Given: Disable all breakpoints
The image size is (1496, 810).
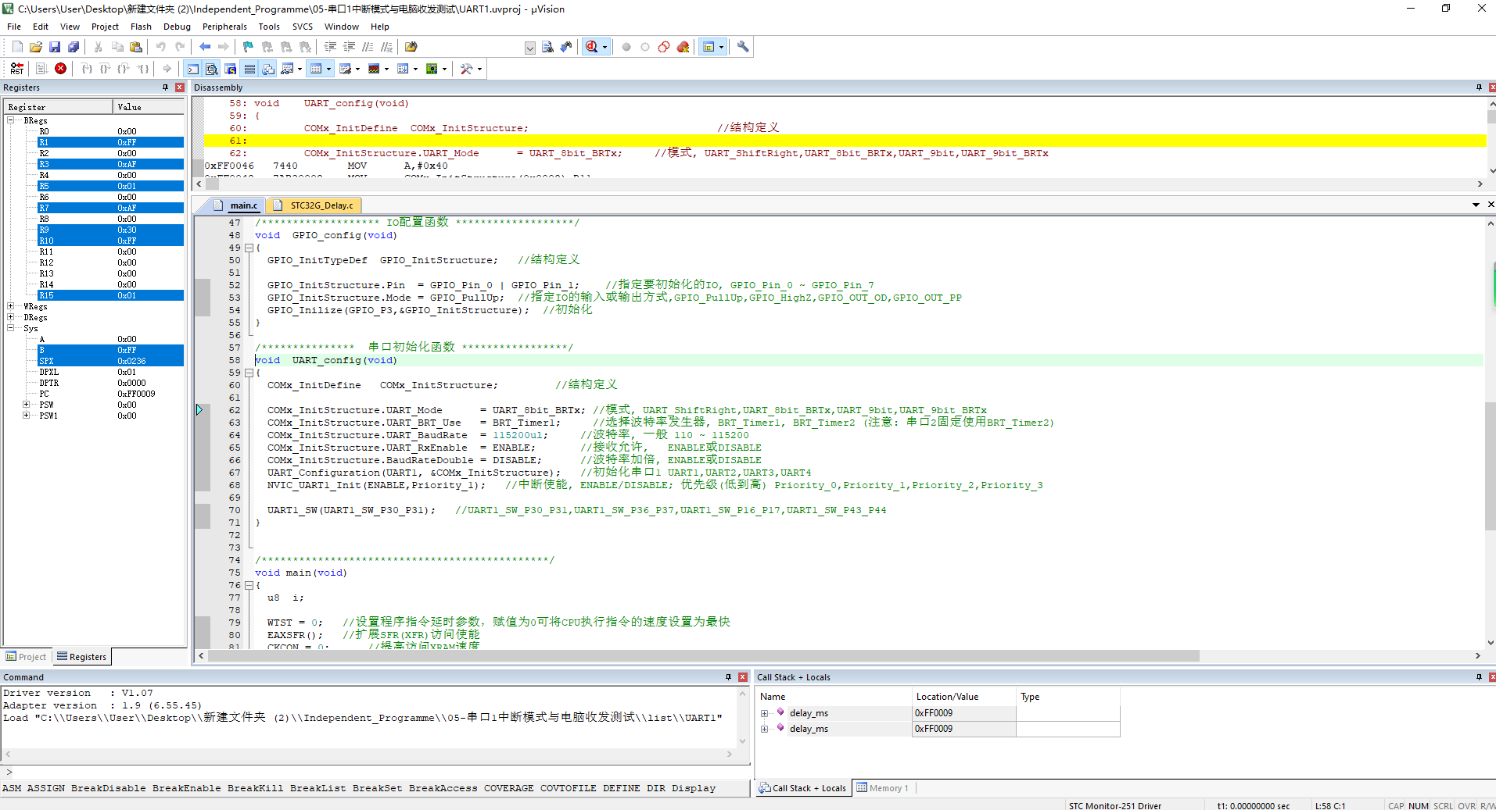Looking at the screenshot, I should pyautogui.click(x=664, y=47).
